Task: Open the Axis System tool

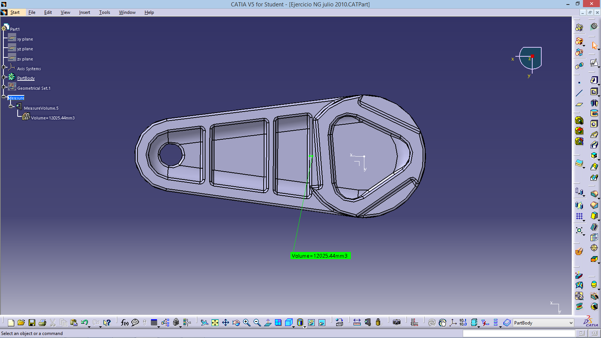Action: coord(453,323)
